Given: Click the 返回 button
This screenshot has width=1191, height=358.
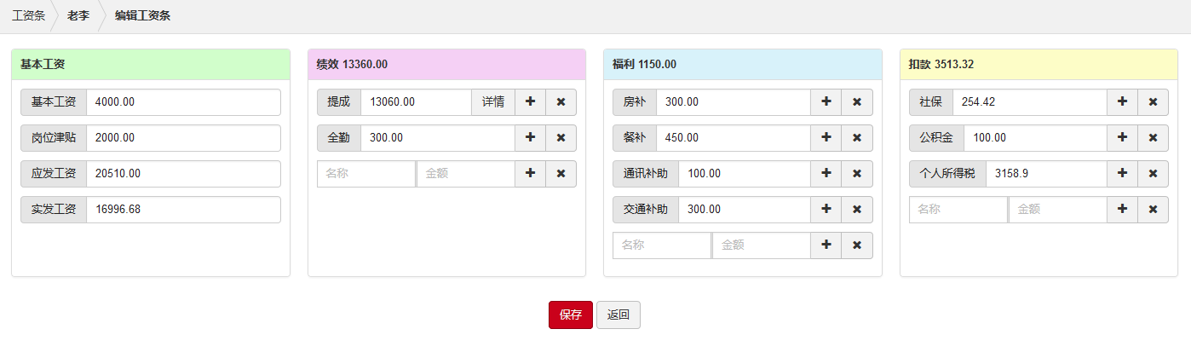Looking at the screenshot, I should click(x=618, y=315).
